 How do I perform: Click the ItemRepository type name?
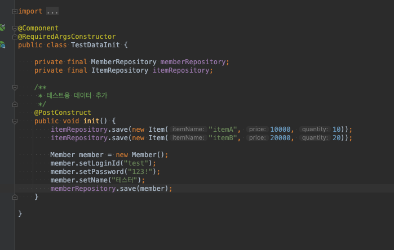pyautogui.click(x=119, y=70)
